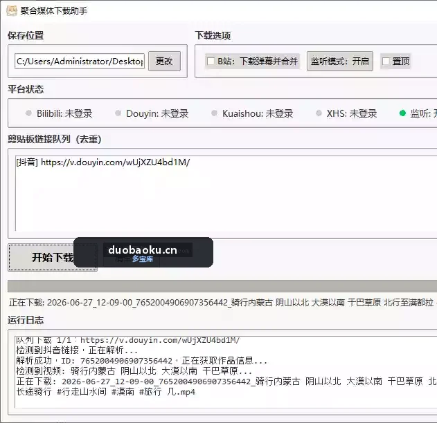Click the 检测到视频 log line
This screenshot has width=437, height=423.
[134, 371]
